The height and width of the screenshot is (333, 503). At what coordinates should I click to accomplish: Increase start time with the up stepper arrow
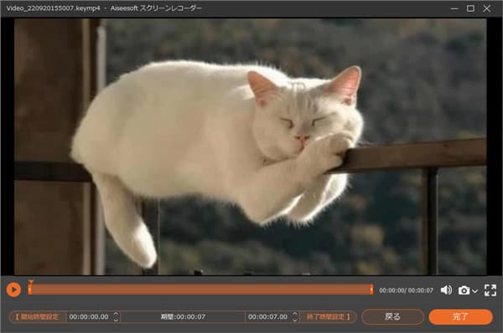tap(117, 314)
